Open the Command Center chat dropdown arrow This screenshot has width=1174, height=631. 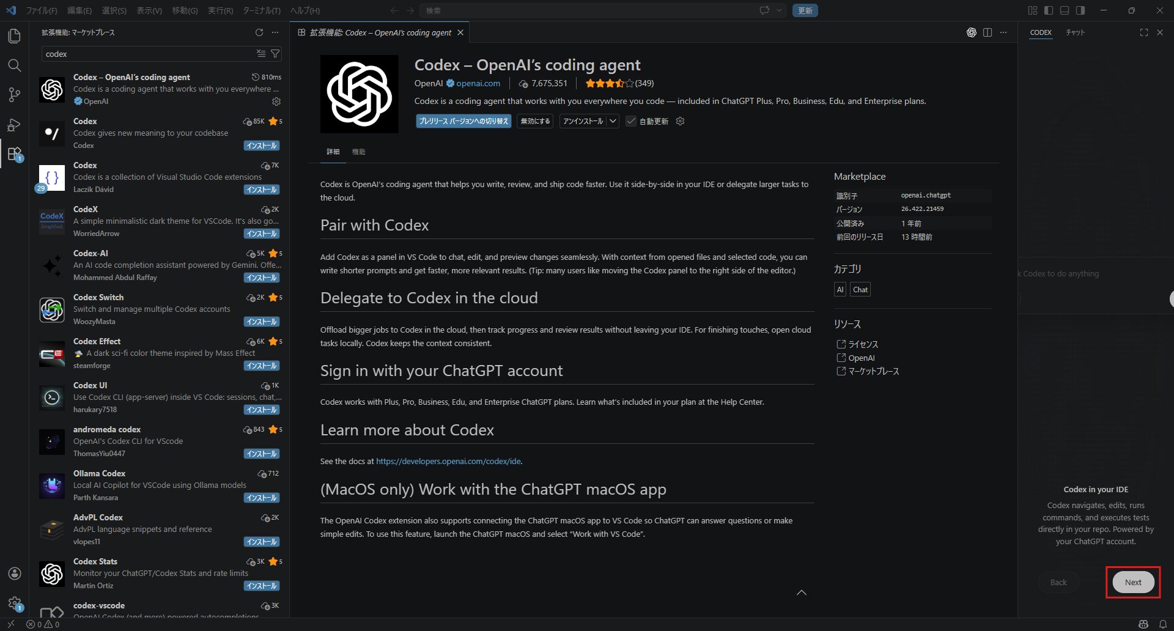point(779,10)
